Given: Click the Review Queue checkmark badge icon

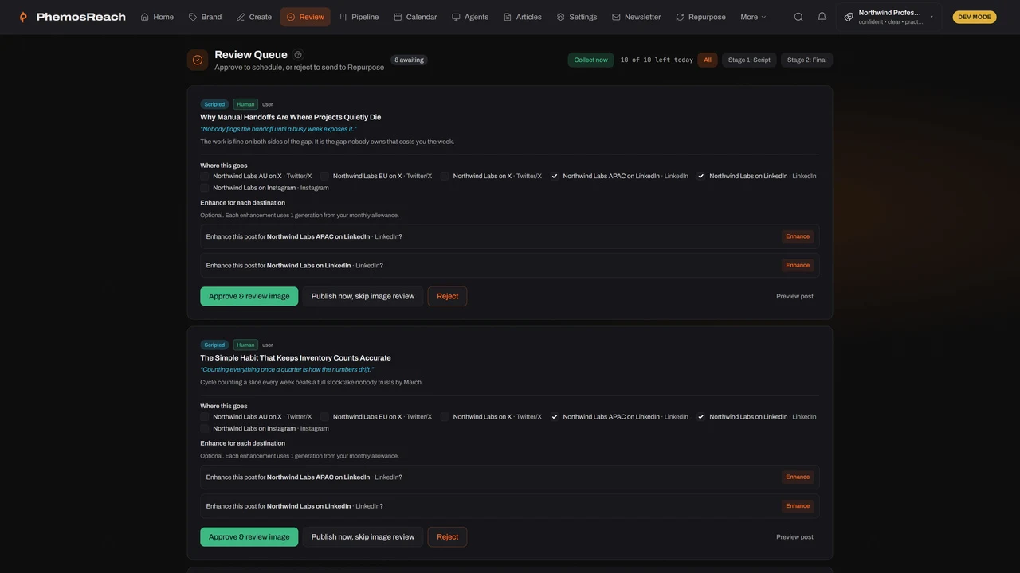Looking at the screenshot, I should point(198,60).
